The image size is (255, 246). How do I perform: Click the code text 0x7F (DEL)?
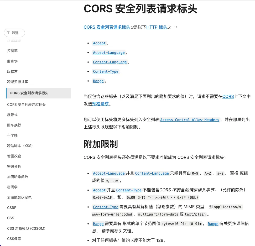pos(188,197)
